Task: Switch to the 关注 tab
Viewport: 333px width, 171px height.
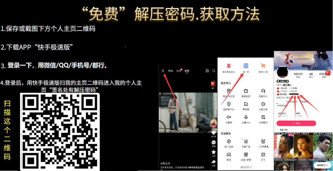Action: click(x=179, y=71)
